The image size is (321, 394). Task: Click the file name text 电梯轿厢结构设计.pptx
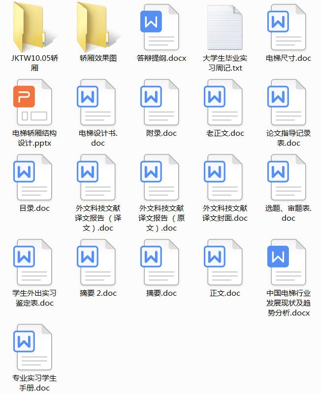tap(34, 138)
